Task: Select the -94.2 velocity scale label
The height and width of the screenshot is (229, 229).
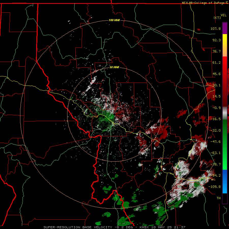Action: coord(216,176)
